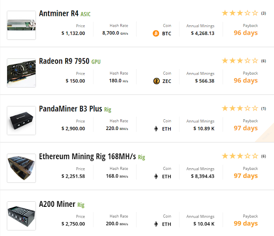Click the Ethereum Mining Rig ETH icon
274x236 pixels.
pyautogui.click(x=156, y=176)
